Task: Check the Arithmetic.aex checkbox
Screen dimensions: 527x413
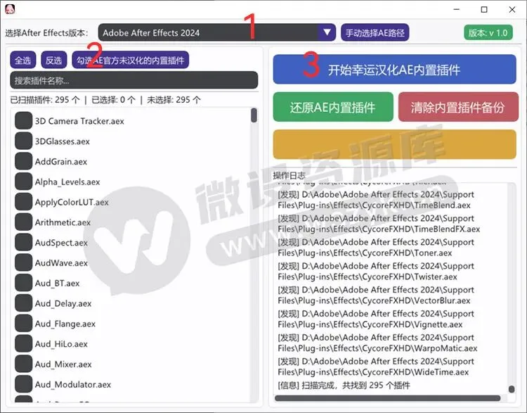Action: [x=23, y=222]
